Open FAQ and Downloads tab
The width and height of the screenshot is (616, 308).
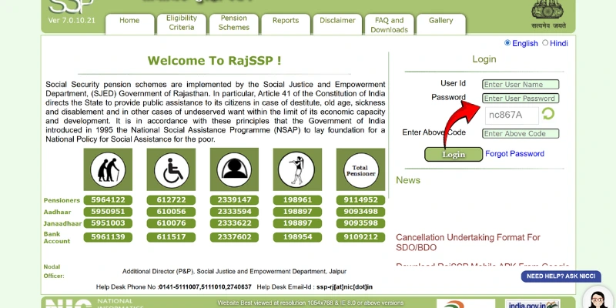tap(390, 24)
